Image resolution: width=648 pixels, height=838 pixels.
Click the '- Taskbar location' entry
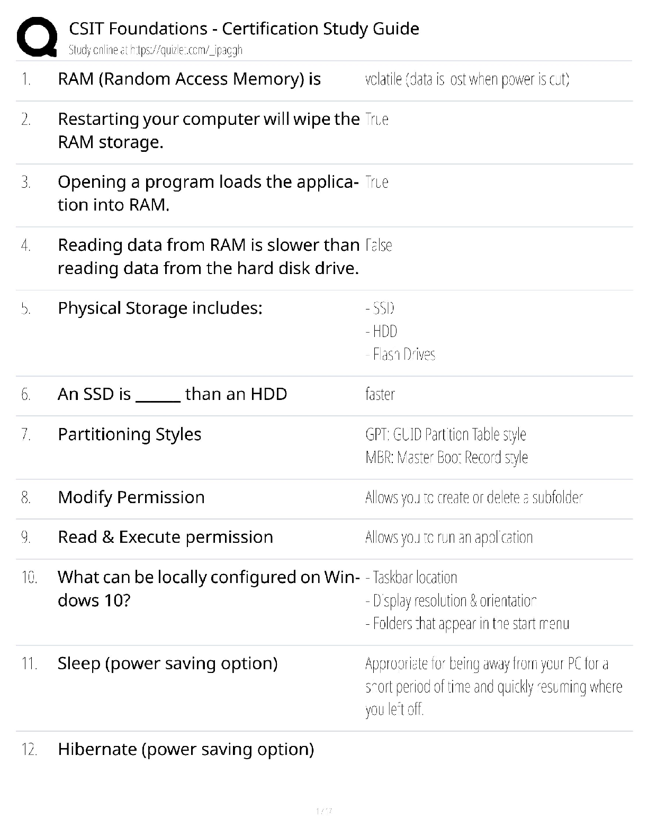pyautogui.click(x=411, y=577)
